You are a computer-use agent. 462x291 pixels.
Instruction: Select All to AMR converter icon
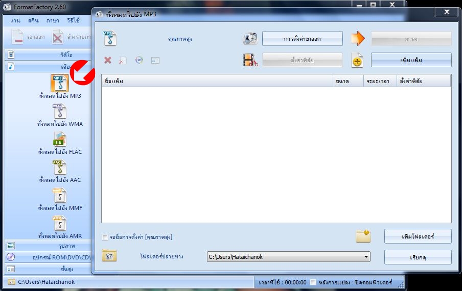(x=60, y=223)
